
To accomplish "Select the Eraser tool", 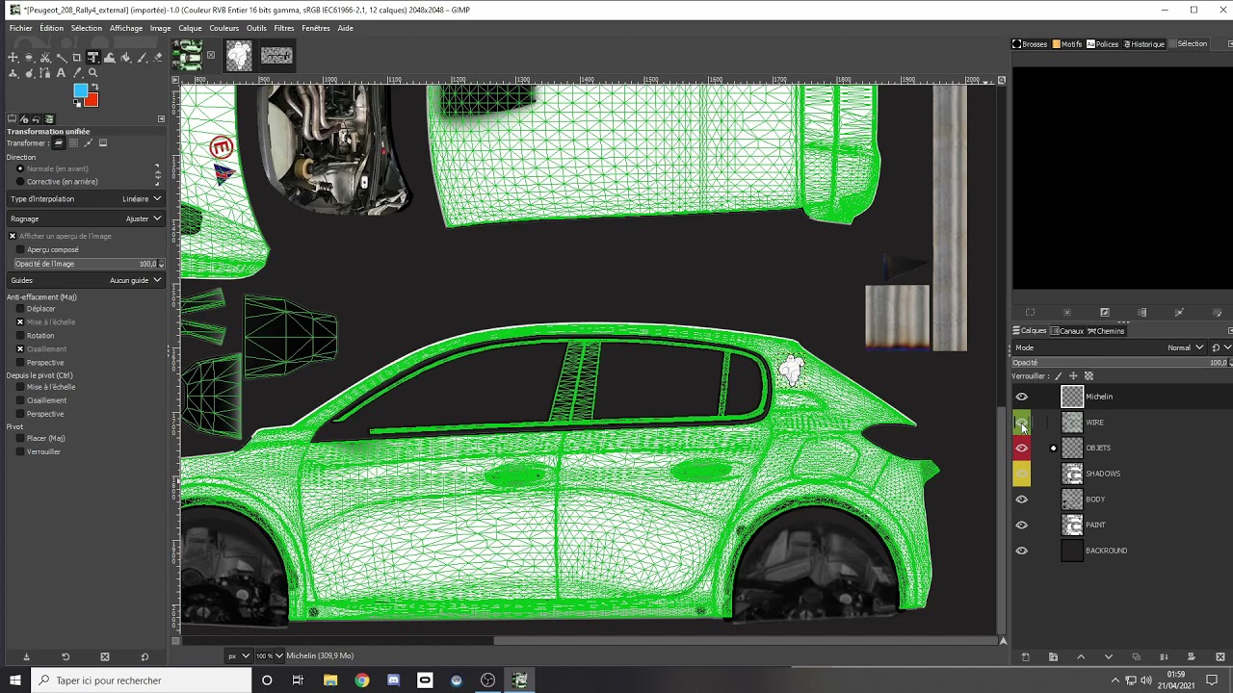I will (157, 58).
